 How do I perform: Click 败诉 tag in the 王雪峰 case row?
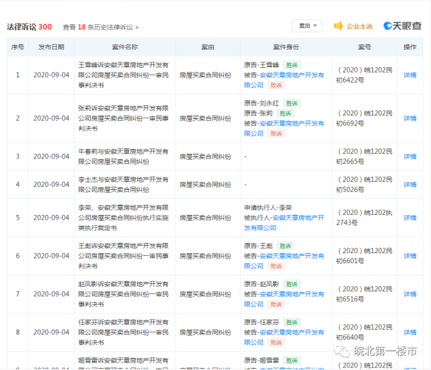coord(276,85)
